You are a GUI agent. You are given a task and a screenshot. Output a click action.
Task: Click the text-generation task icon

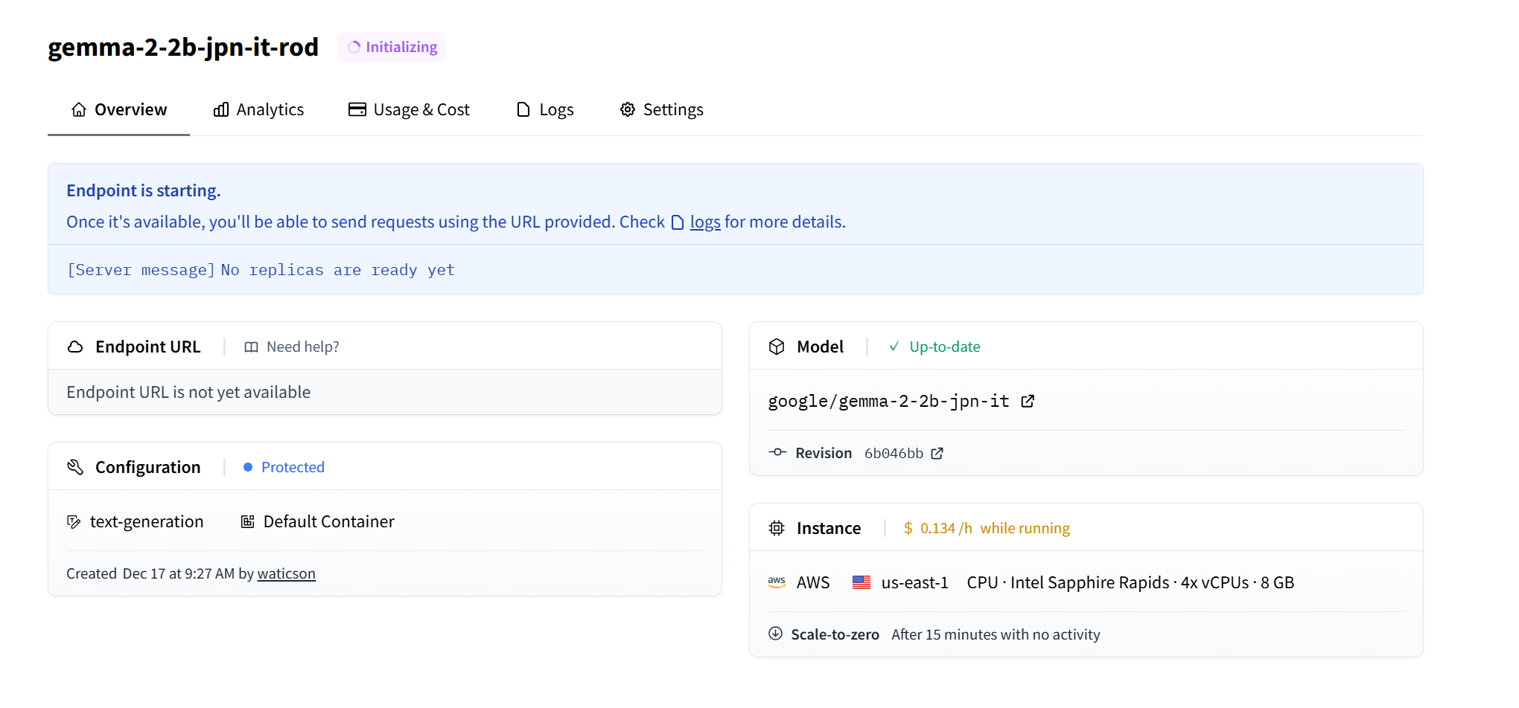pyautogui.click(x=74, y=522)
